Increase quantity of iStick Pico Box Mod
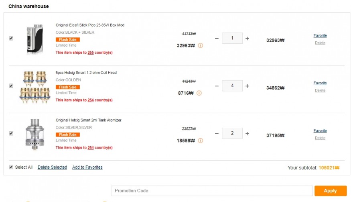The height and width of the screenshot is (202, 351). (247, 39)
